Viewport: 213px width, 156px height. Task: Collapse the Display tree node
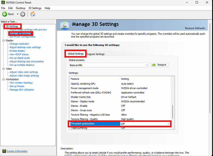point(3,40)
